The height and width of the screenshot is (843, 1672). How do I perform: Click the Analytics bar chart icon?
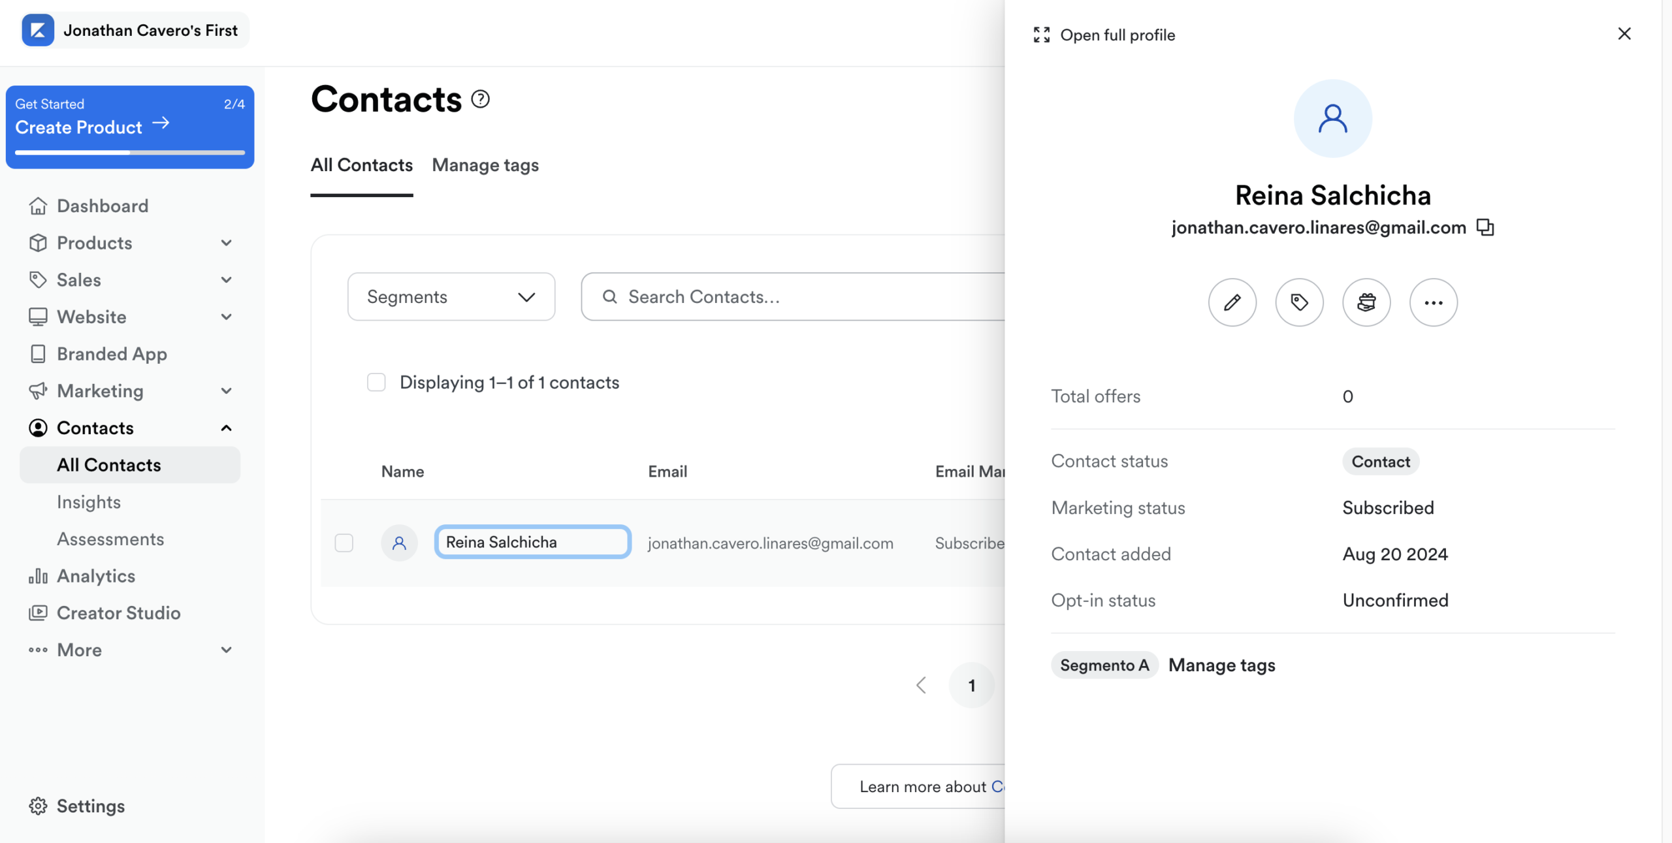pos(38,576)
